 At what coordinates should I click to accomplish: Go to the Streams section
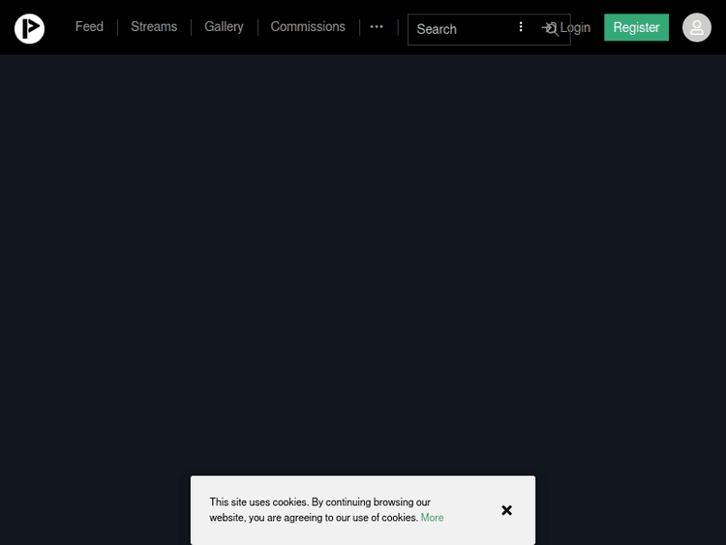[x=154, y=27]
